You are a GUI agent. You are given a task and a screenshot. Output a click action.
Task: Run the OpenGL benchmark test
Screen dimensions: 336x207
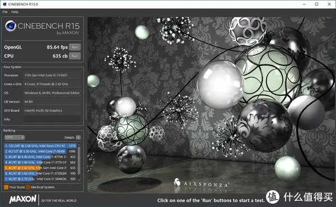75,47
